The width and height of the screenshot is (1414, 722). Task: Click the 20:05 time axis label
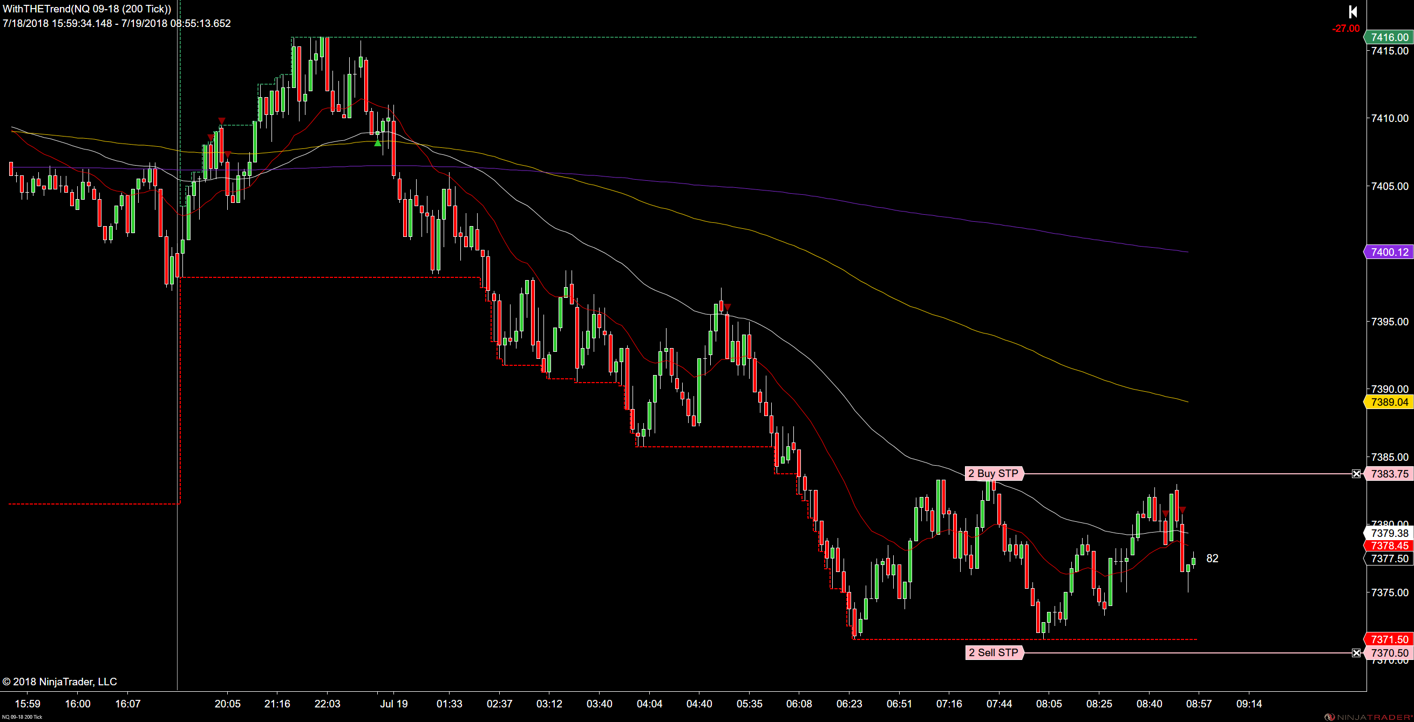(227, 703)
